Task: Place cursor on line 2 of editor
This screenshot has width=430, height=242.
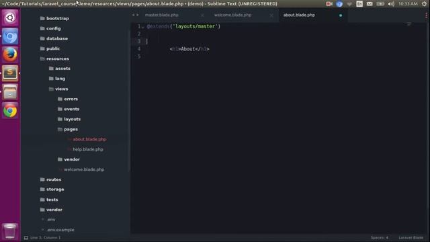Action: 274,34
